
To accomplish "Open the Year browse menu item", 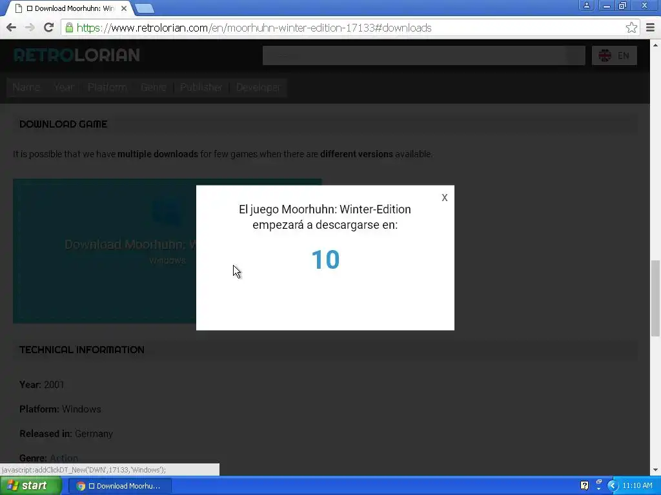I will click(64, 87).
